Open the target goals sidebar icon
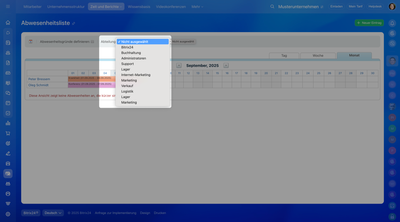 8,143
